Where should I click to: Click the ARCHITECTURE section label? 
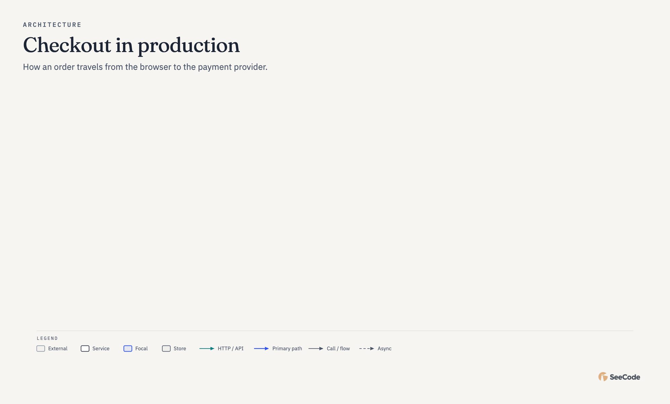pos(52,25)
